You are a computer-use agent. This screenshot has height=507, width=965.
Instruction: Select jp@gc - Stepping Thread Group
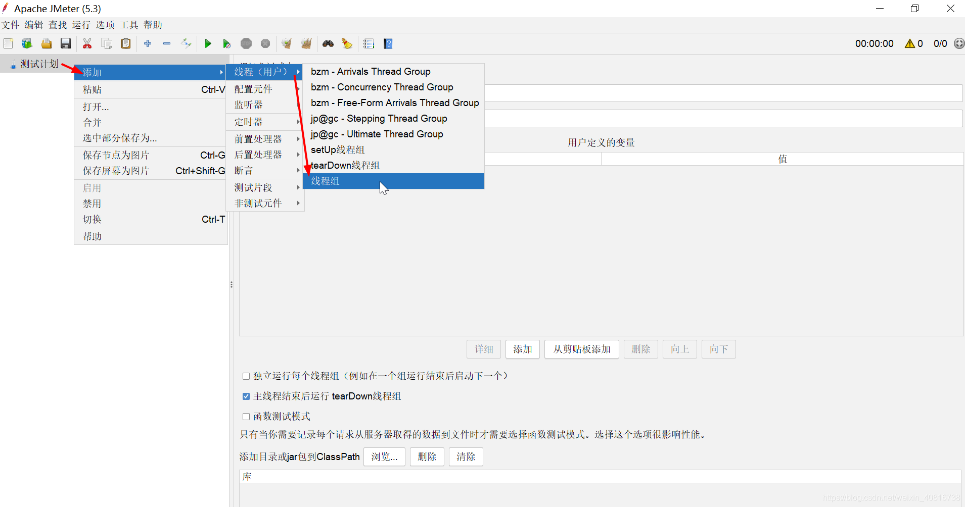coord(393,118)
